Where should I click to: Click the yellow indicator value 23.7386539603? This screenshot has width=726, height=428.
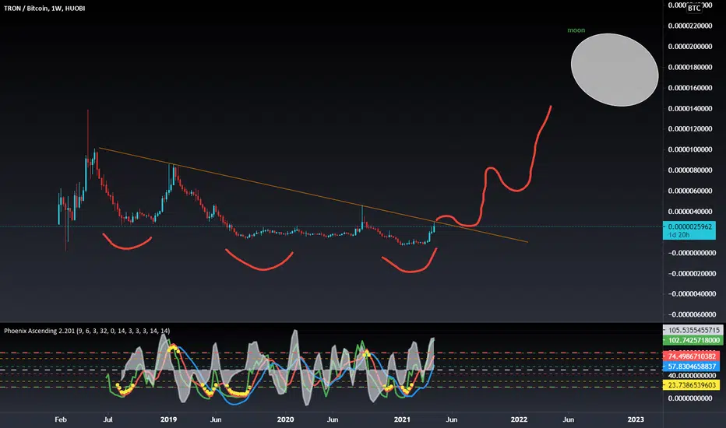[x=692, y=385]
